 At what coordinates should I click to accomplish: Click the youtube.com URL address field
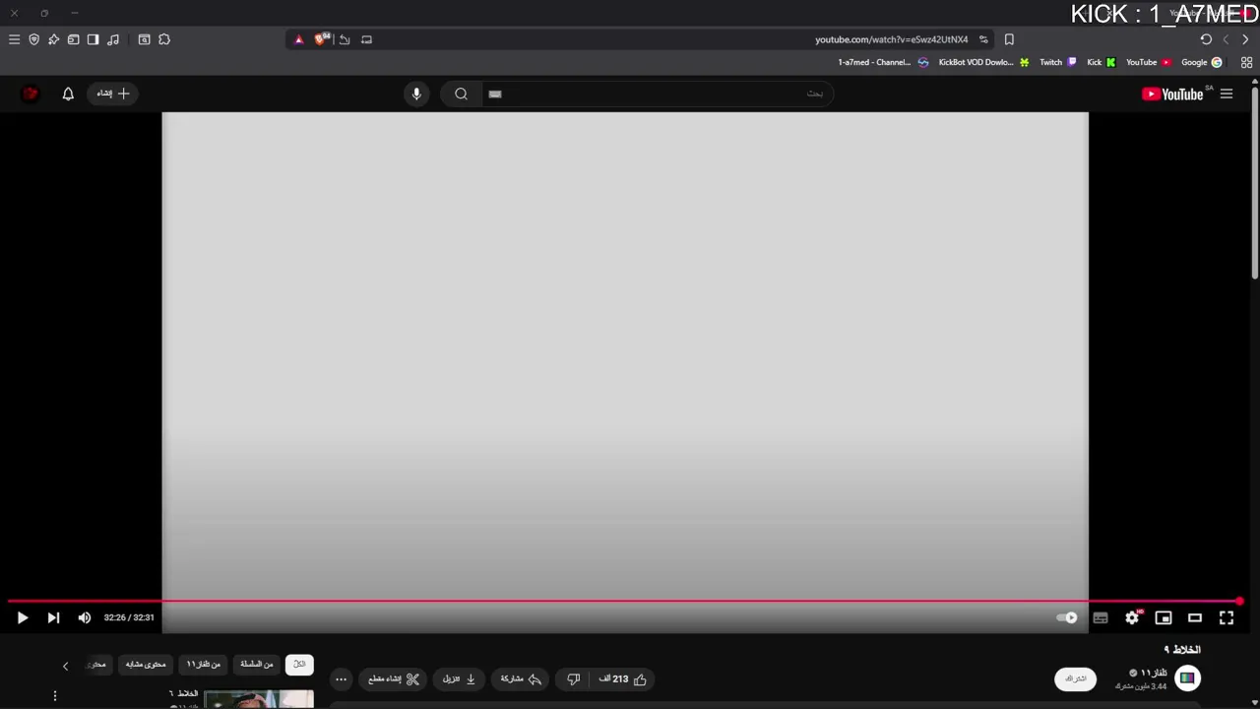click(891, 39)
